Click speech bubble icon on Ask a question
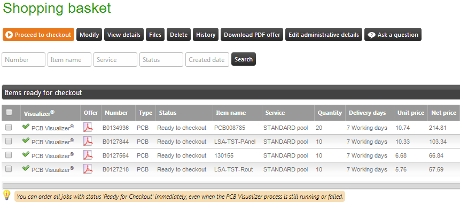 [x=371, y=35]
